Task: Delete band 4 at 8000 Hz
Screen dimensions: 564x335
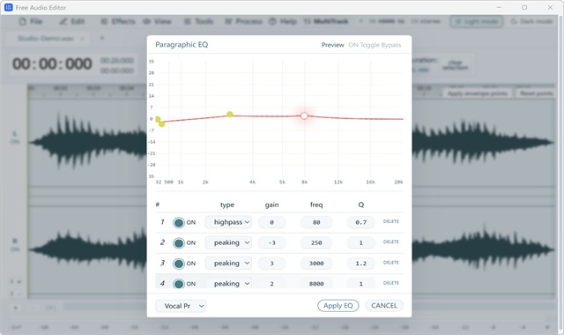Action: (x=391, y=283)
